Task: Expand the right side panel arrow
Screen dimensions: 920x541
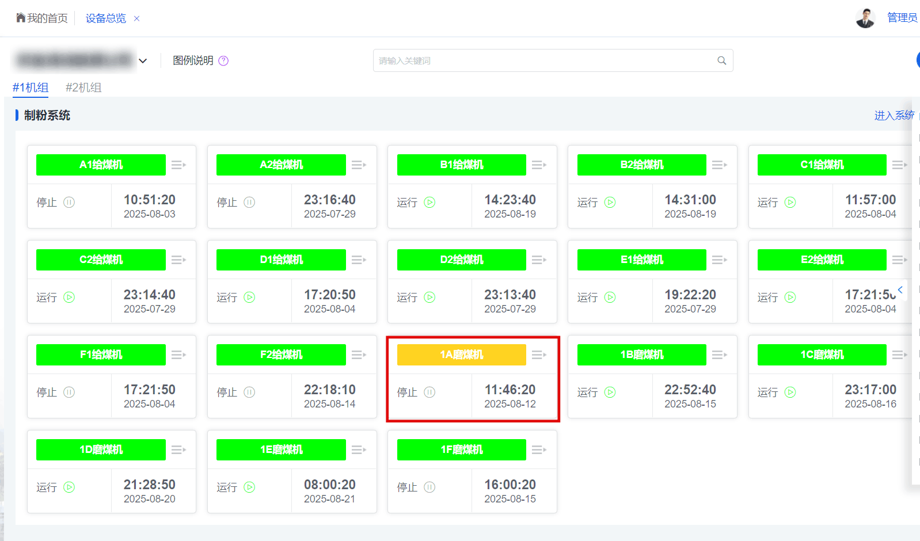Action: click(900, 289)
